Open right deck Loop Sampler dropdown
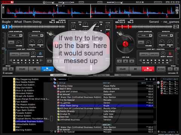Image resolution: width=181 pixels, height=135 pixels. (x=145, y=36)
